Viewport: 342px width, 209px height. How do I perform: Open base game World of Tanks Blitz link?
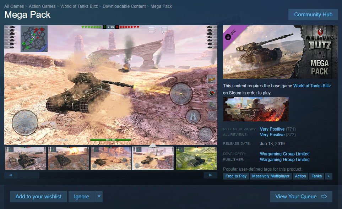(x=312, y=86)
